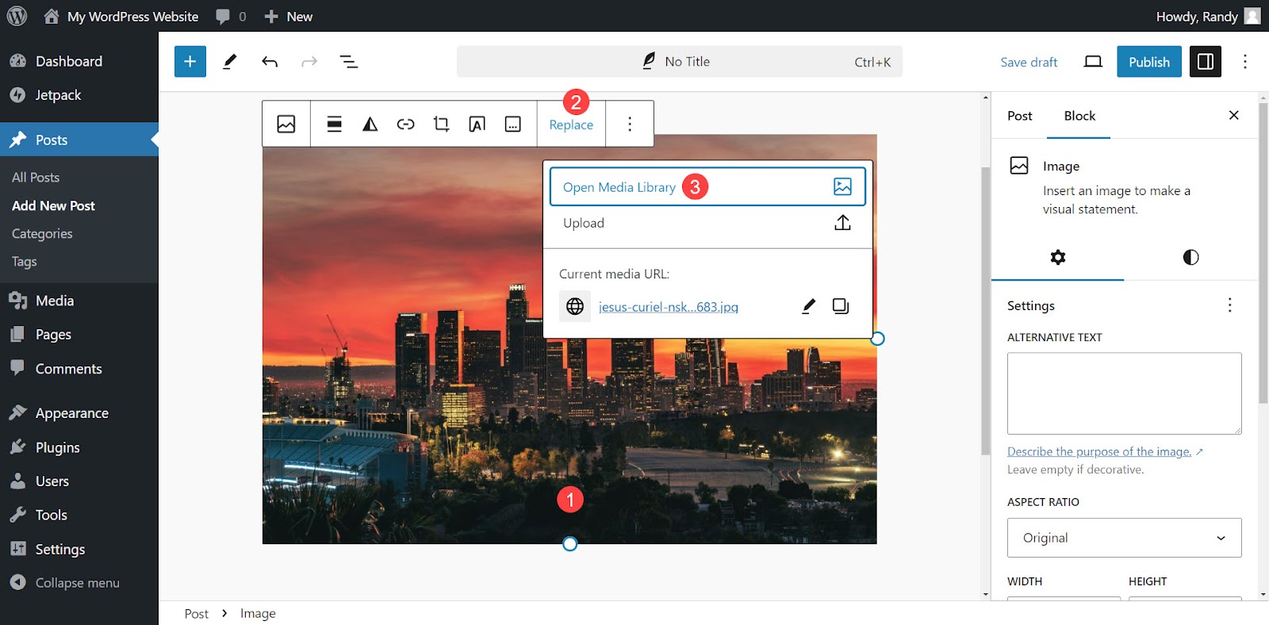Click the icon right of the URL edit pencil
This screenshot has width=1269, height=625.
841,306
